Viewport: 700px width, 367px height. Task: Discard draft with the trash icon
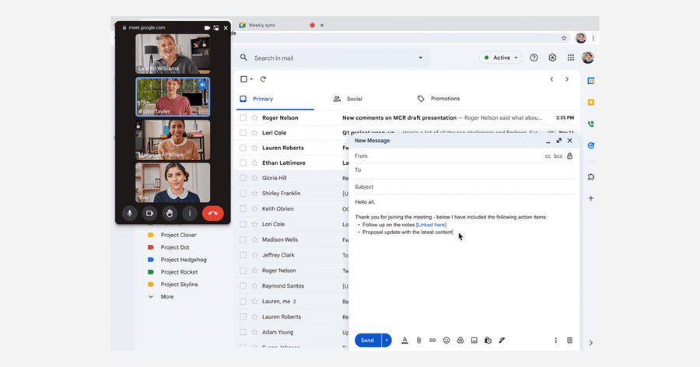[x=569, y=341]
